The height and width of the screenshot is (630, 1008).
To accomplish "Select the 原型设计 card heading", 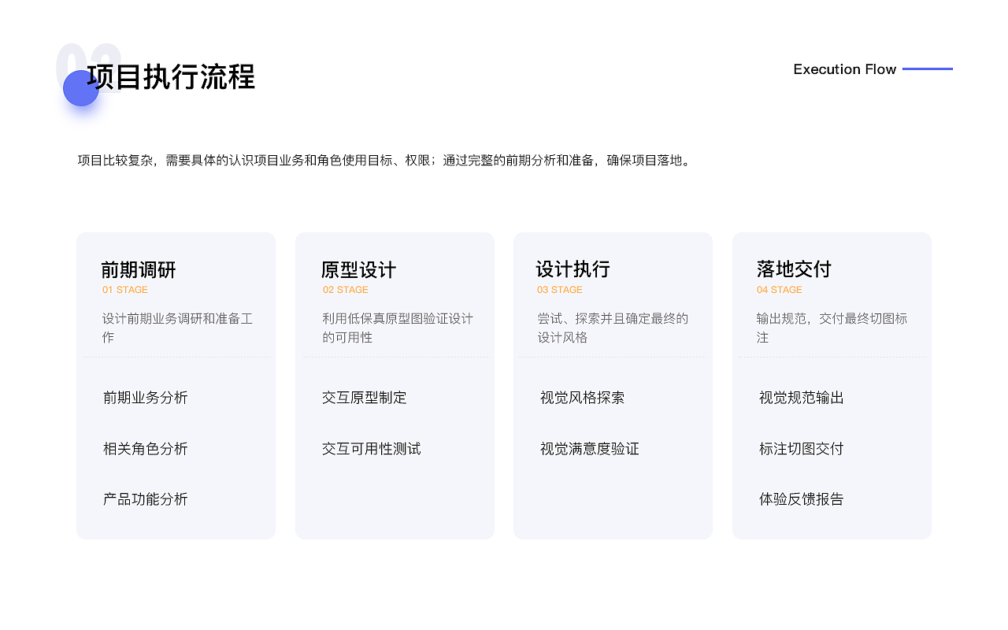I will pos(358,270).
